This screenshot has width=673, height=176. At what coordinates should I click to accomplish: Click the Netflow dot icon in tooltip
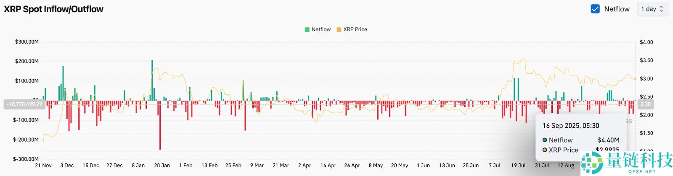coord(545,140)
